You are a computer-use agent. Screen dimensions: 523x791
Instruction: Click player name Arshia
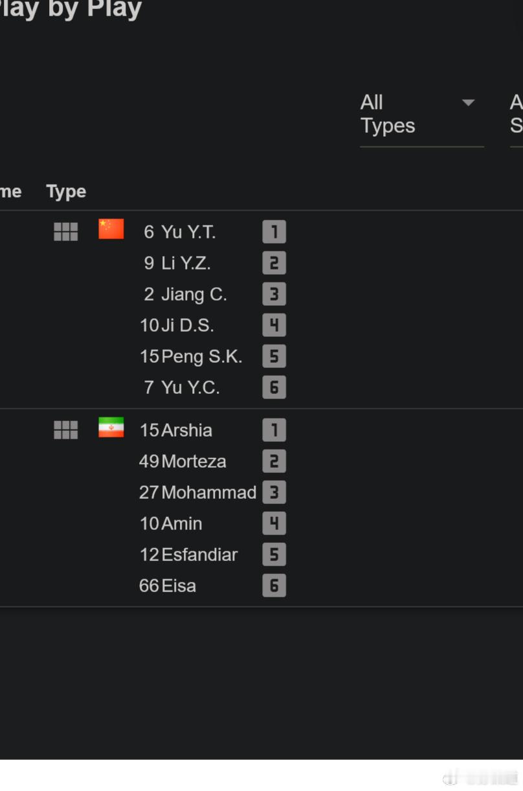pyautogui.click(x=186, y=430)
